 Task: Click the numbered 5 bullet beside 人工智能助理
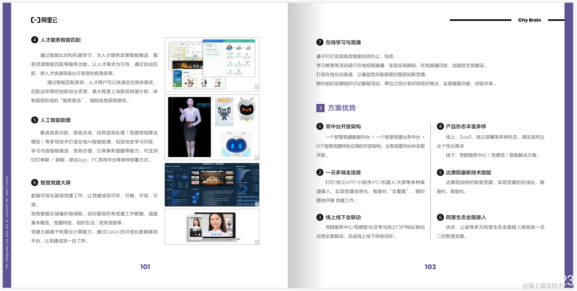click(x=34, y=120)
